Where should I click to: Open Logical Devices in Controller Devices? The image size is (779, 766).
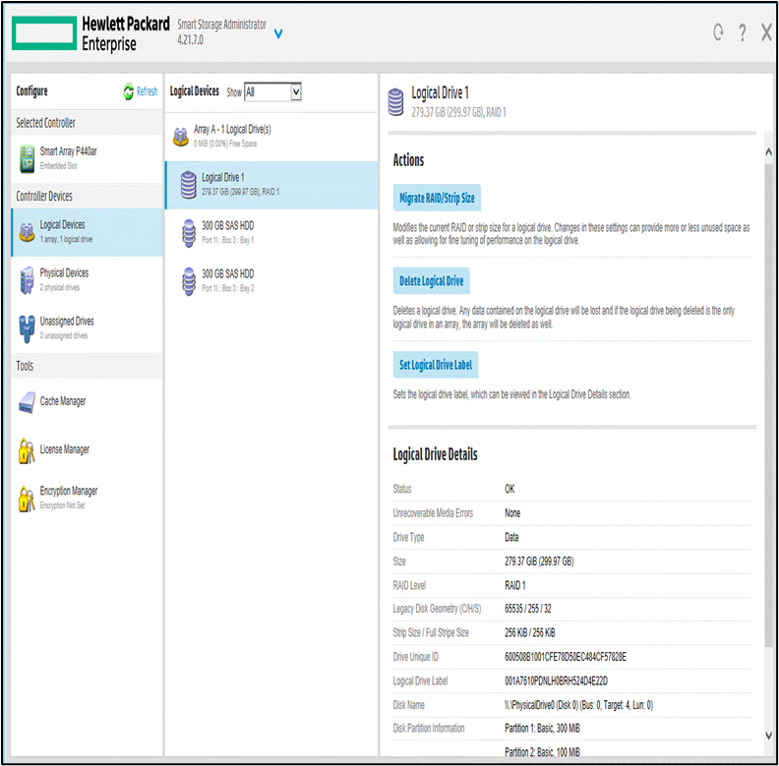click(x=87, y=232)
